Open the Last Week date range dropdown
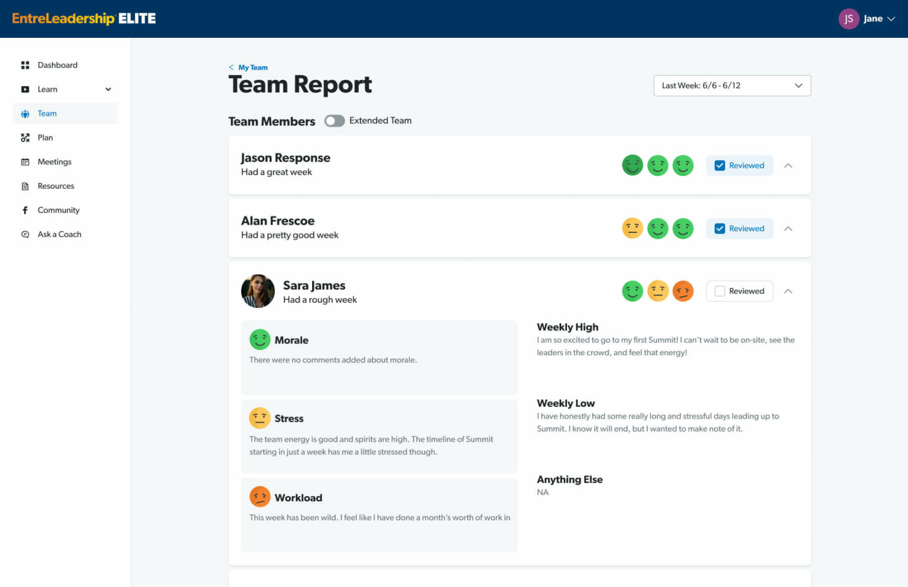This screenshot has width=908, height=587. 732,86
